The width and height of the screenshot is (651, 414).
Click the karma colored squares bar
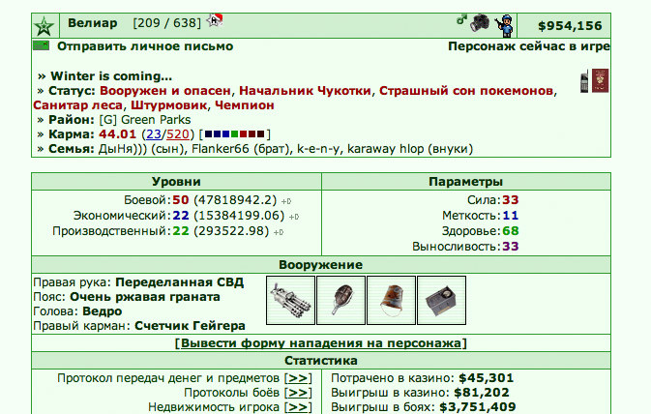coord(234,134)
